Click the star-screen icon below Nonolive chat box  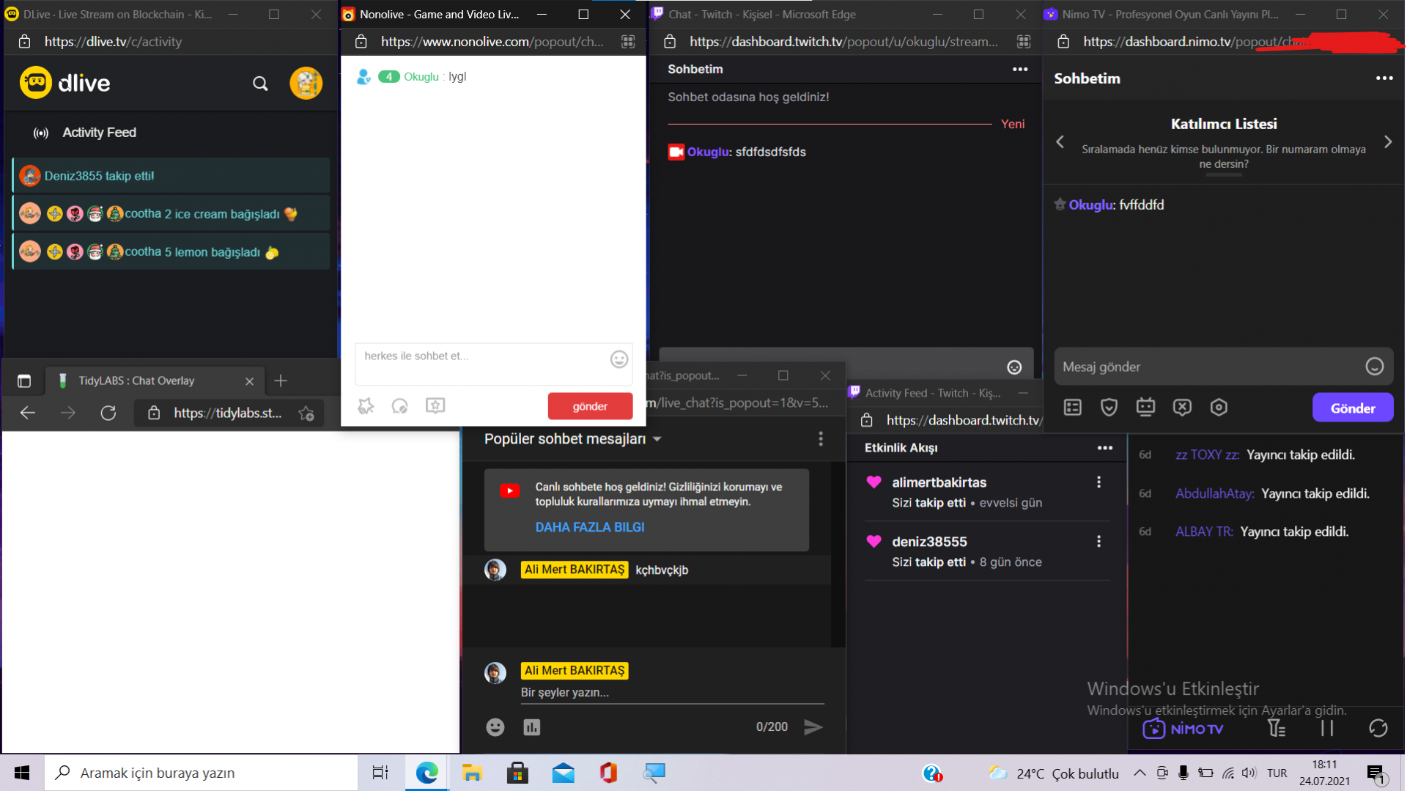[435, 405]
